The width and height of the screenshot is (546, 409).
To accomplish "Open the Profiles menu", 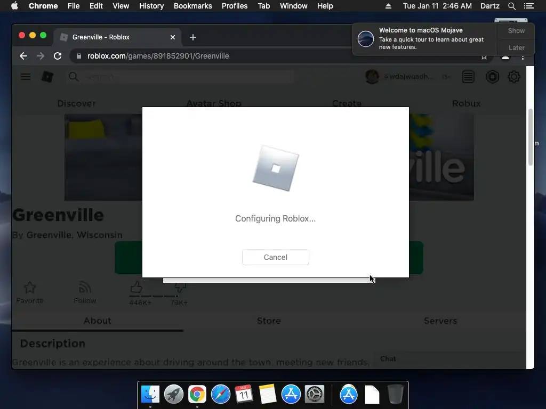I will click(x=235, y=6).
